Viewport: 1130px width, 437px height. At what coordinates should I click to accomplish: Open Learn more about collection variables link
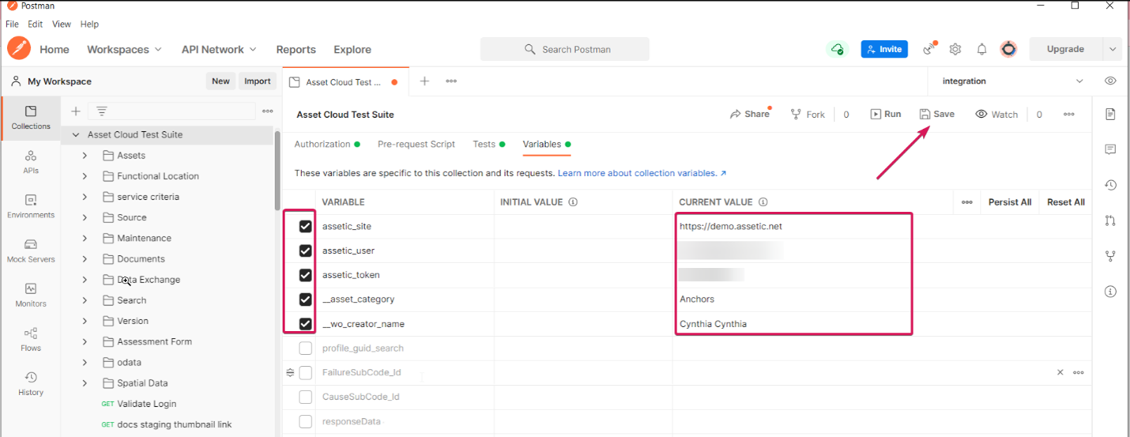tap(642, 173)
